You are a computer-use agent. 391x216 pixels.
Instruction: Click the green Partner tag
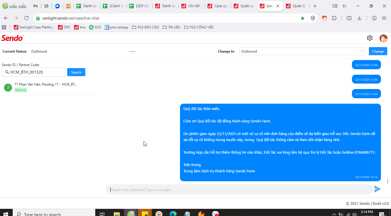21,90
